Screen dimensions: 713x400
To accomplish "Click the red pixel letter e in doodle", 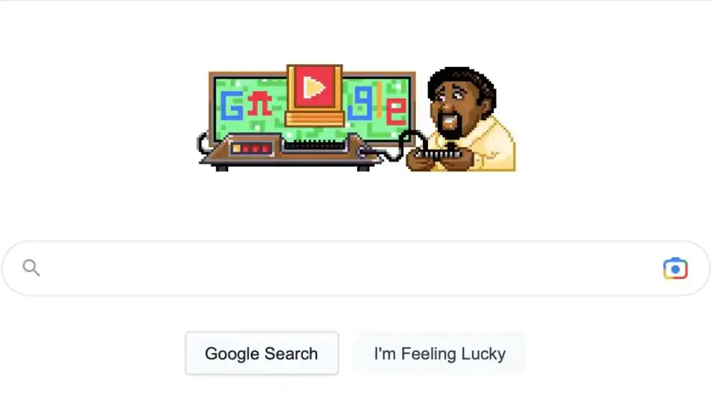I will 396,112.
